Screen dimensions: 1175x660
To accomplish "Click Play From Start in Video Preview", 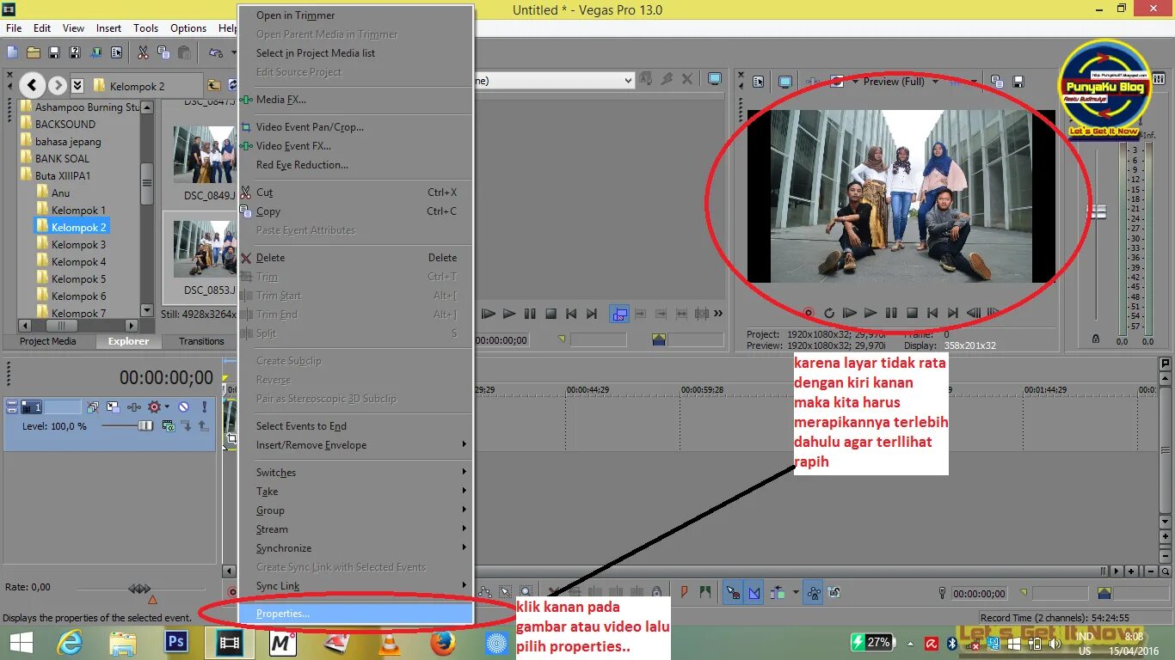I will tap(850, 314).
